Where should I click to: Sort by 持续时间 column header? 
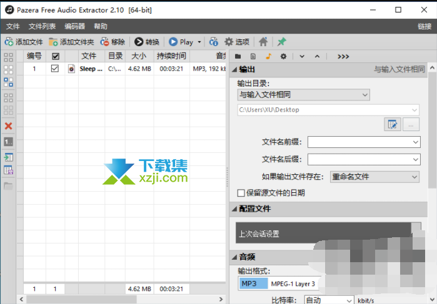[171, 56]
